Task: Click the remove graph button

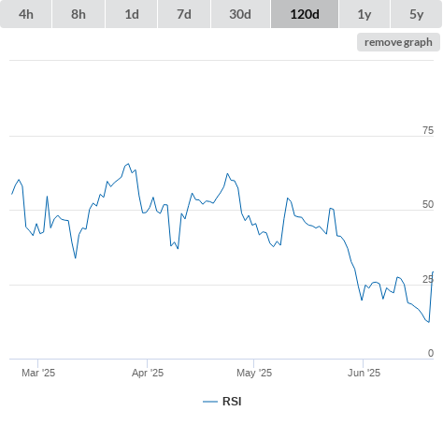Action: click(398, 42)
